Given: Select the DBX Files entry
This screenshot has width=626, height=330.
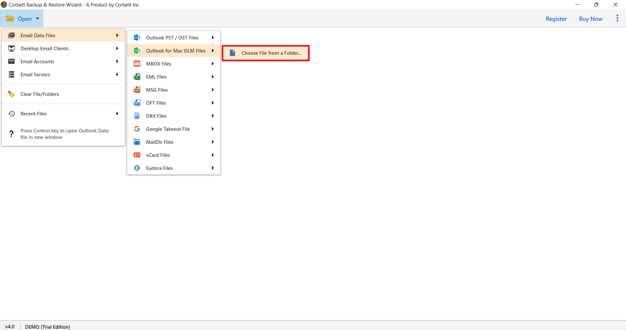Looking at the screenshot, I should click(174, 116).
